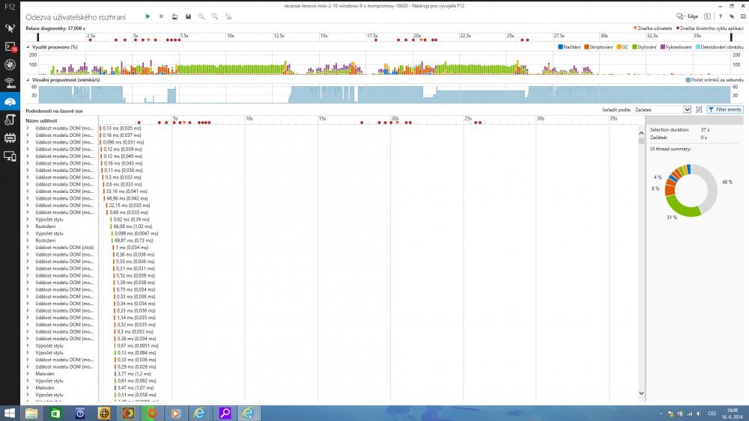
Task: Click the Stylování green legend swatch
Action: (x=635, y=47)
